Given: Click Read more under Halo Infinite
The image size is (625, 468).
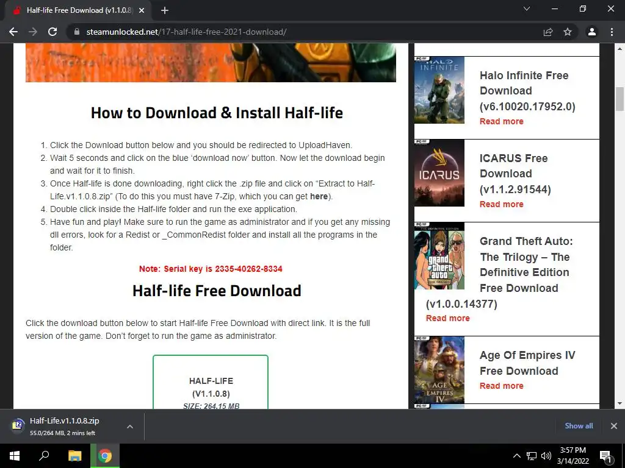Looking at the screenshot, I should pos(502,121).
